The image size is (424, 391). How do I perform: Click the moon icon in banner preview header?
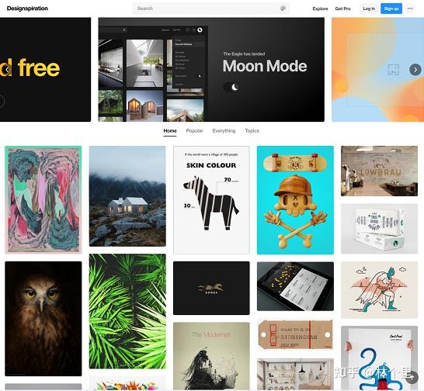coord(200,29)
